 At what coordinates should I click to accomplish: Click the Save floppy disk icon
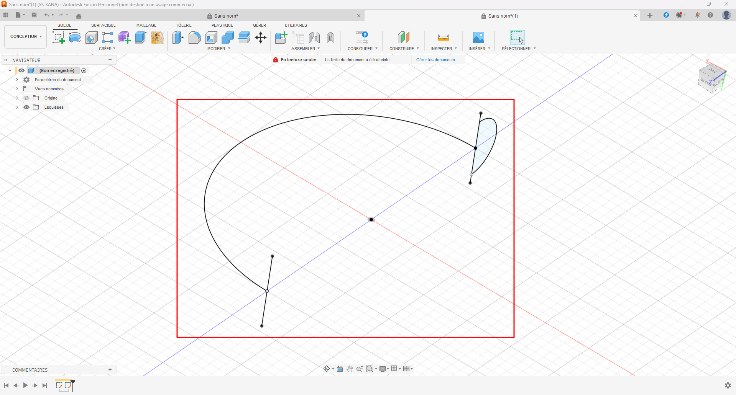34,15
